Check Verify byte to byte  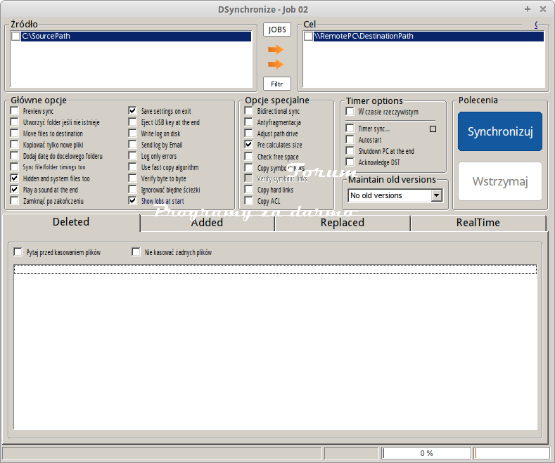[x=132, y=178]
